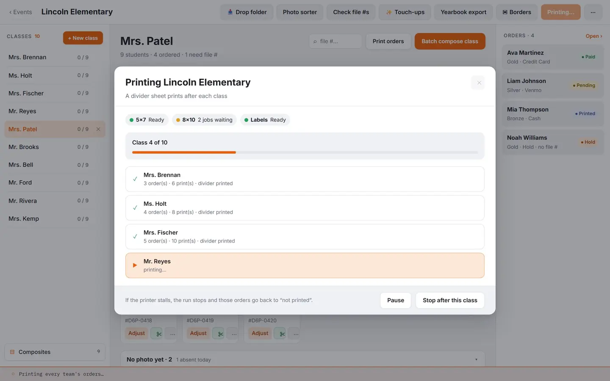Click the play arrow on Mr. Reyes row
Screen dimensions: 610x381
coord(135,265)
